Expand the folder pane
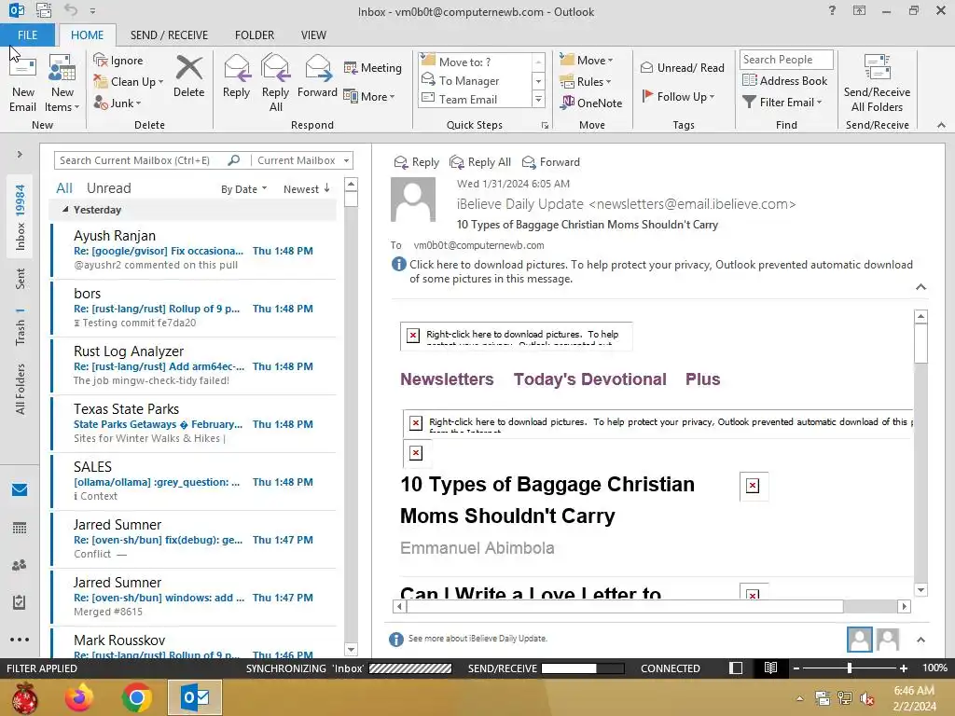955x716 pixels. point(20,154)
